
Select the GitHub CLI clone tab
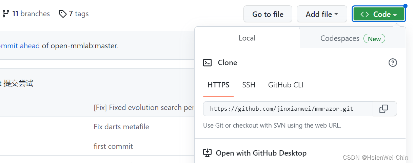286,85
